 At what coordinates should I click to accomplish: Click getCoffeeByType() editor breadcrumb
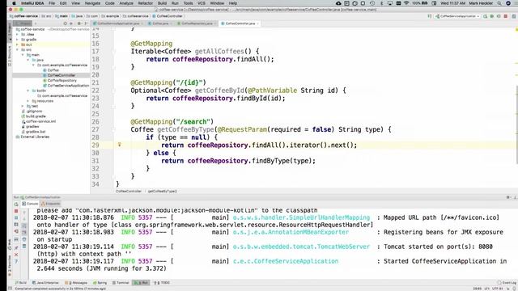(162, 191)
